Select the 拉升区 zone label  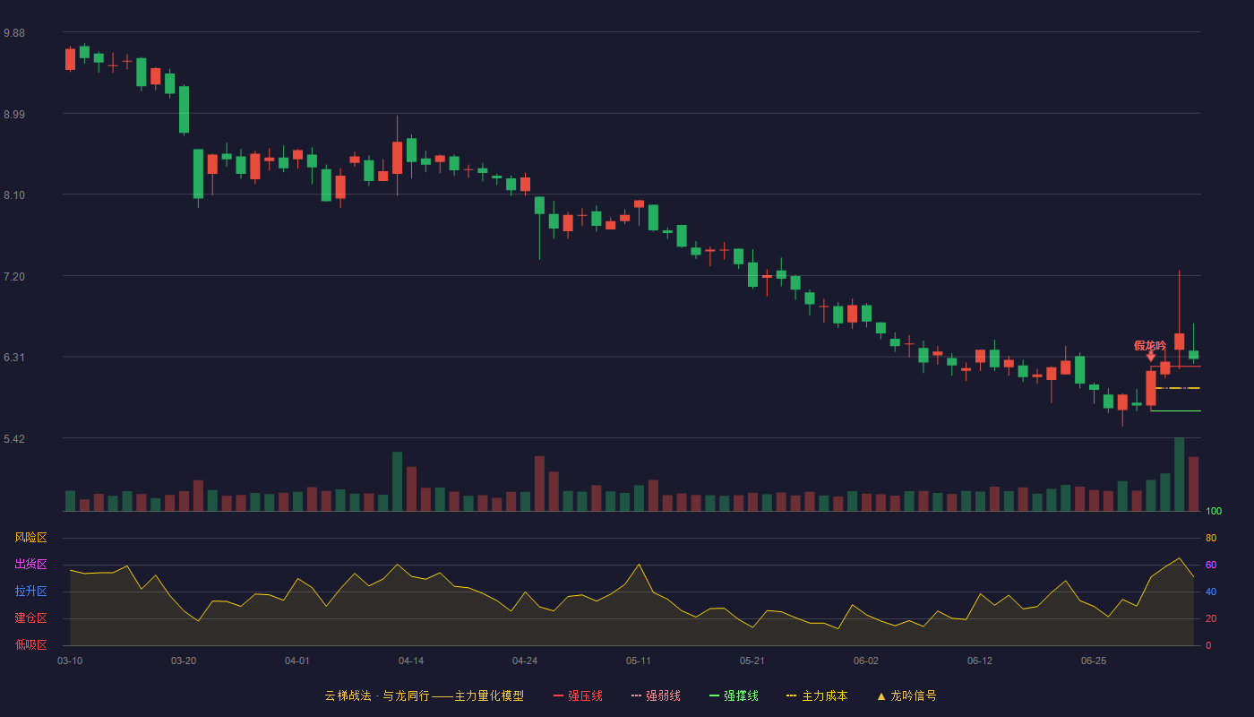30,592
